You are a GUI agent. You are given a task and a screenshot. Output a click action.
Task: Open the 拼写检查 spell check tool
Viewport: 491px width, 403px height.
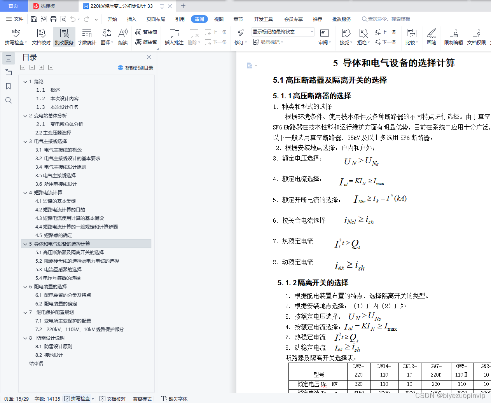point(16,37)
